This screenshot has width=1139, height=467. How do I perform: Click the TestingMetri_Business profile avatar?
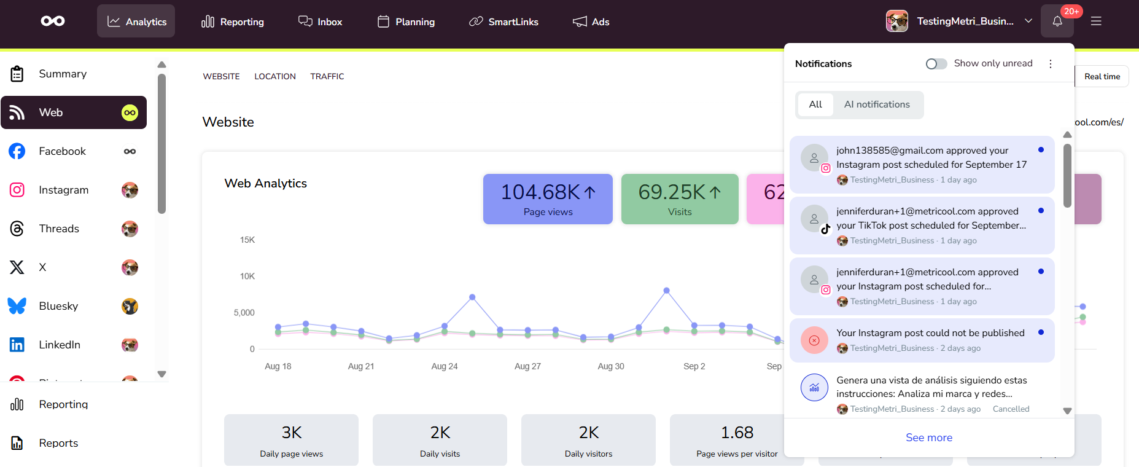(897, 21)
